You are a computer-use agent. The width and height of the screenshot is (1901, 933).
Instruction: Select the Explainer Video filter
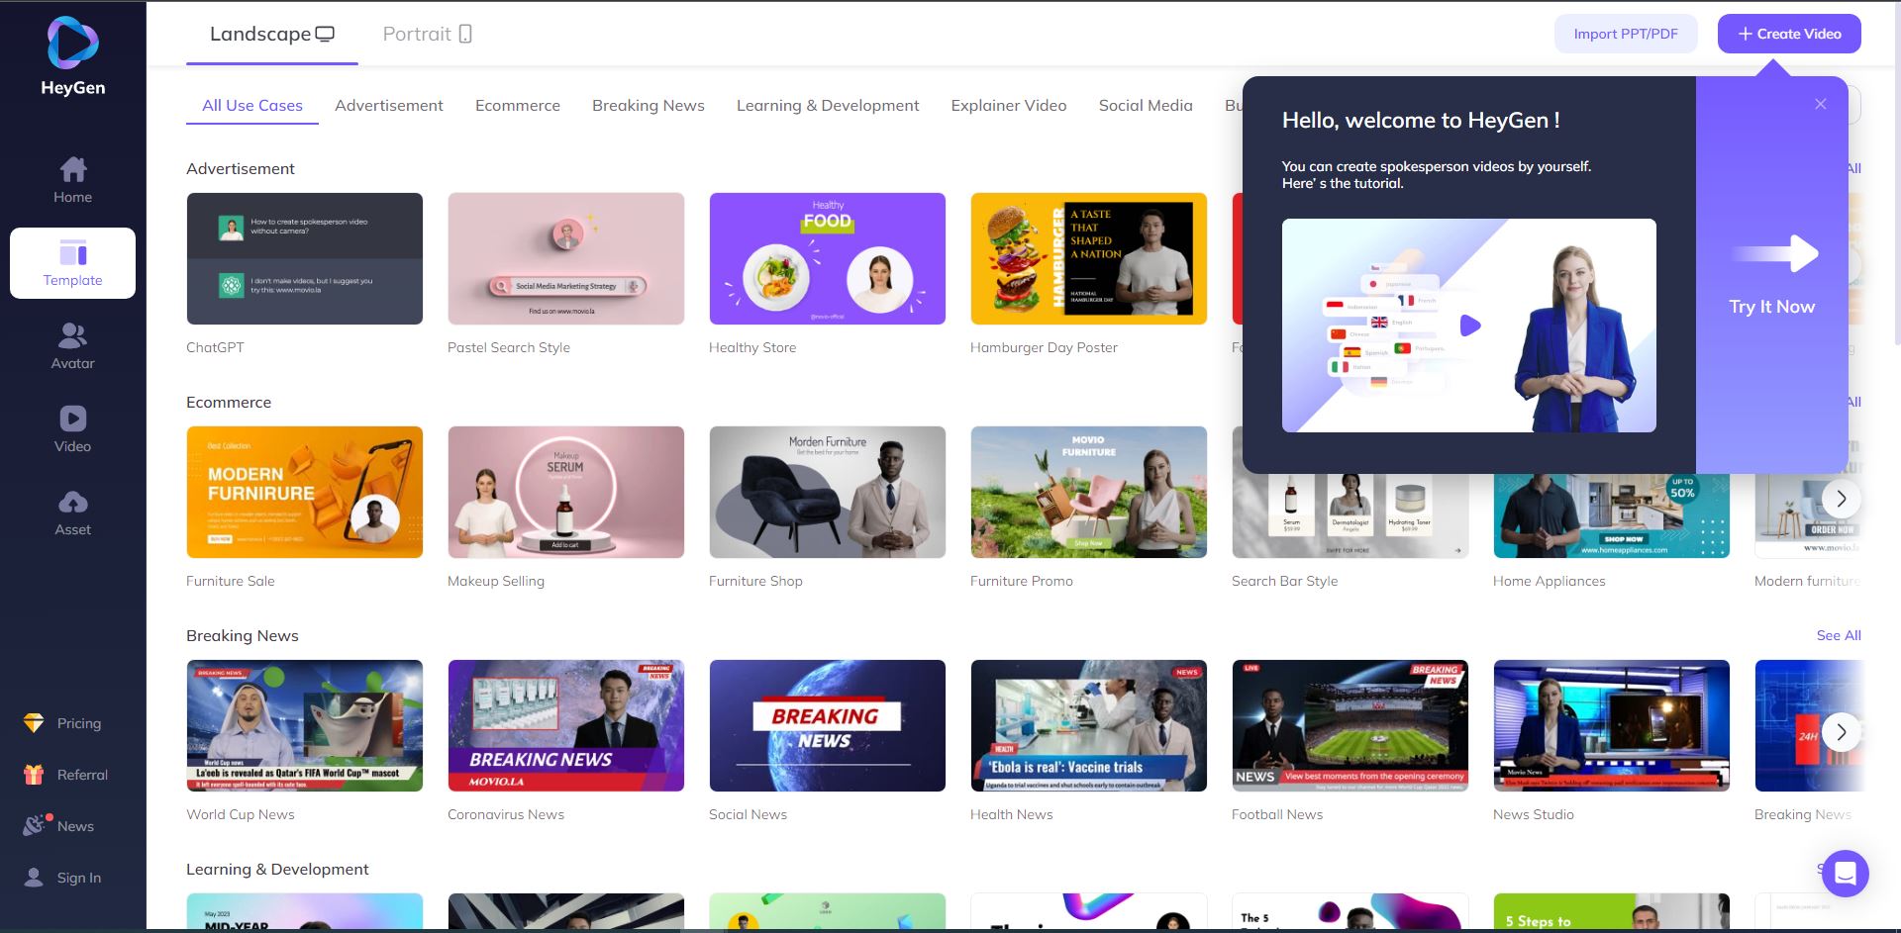click(1009, 105)
